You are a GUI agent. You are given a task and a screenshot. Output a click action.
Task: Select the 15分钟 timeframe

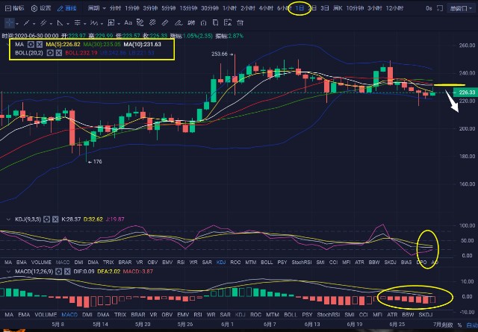click(188, 8)
